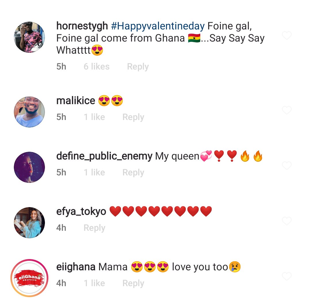
Task: Open the #Happyvalentineday hashtag
Action: click(158, 26)
